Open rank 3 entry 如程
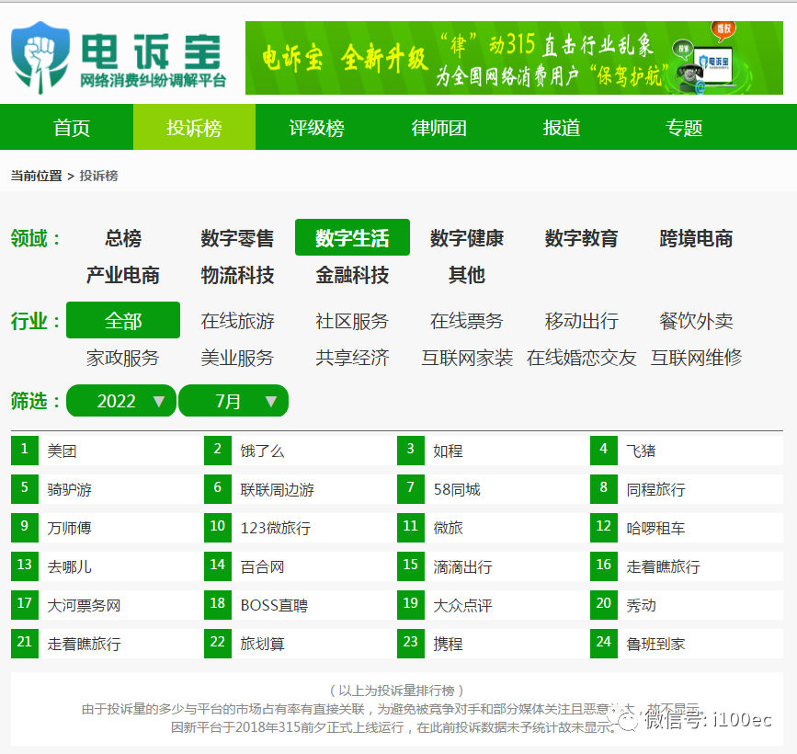This screenshot has height=754, width=797. (448, 451)
